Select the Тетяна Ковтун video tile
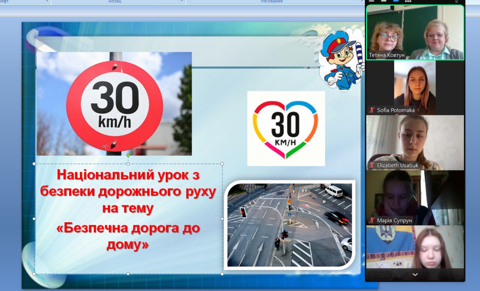The image size is (480, 291). pyautogui.click(x=415, y=33)
